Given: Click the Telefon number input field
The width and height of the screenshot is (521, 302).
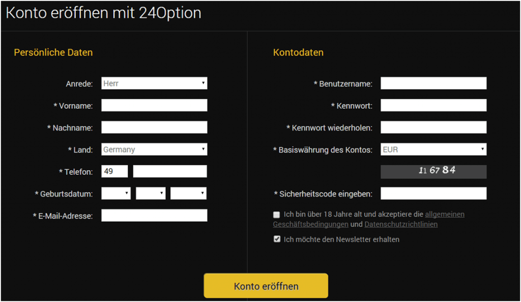Looking at the screenshot, I should point(170,172).
